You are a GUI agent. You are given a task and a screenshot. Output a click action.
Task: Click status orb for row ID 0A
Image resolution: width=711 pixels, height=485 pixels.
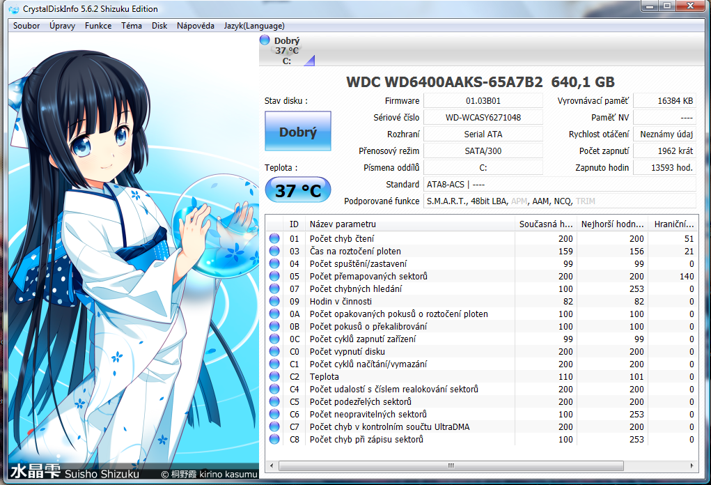coord(274,314)
